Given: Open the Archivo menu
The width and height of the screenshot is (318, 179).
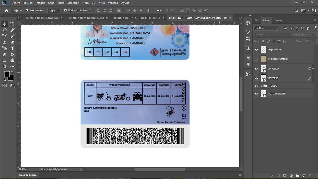Looking at the screenshot, I should tap(16, 3).
